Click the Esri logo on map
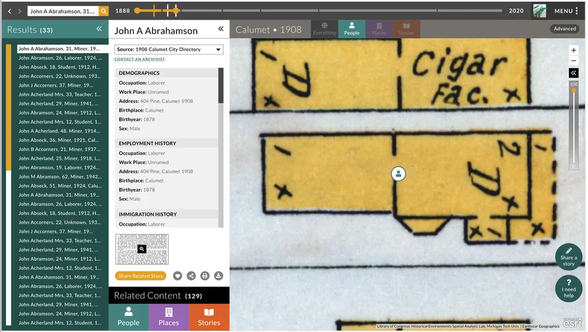 coord(572,323)
